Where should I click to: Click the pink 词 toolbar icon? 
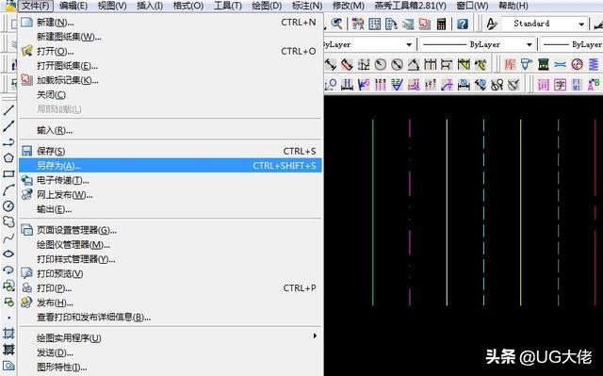point(543,84)
